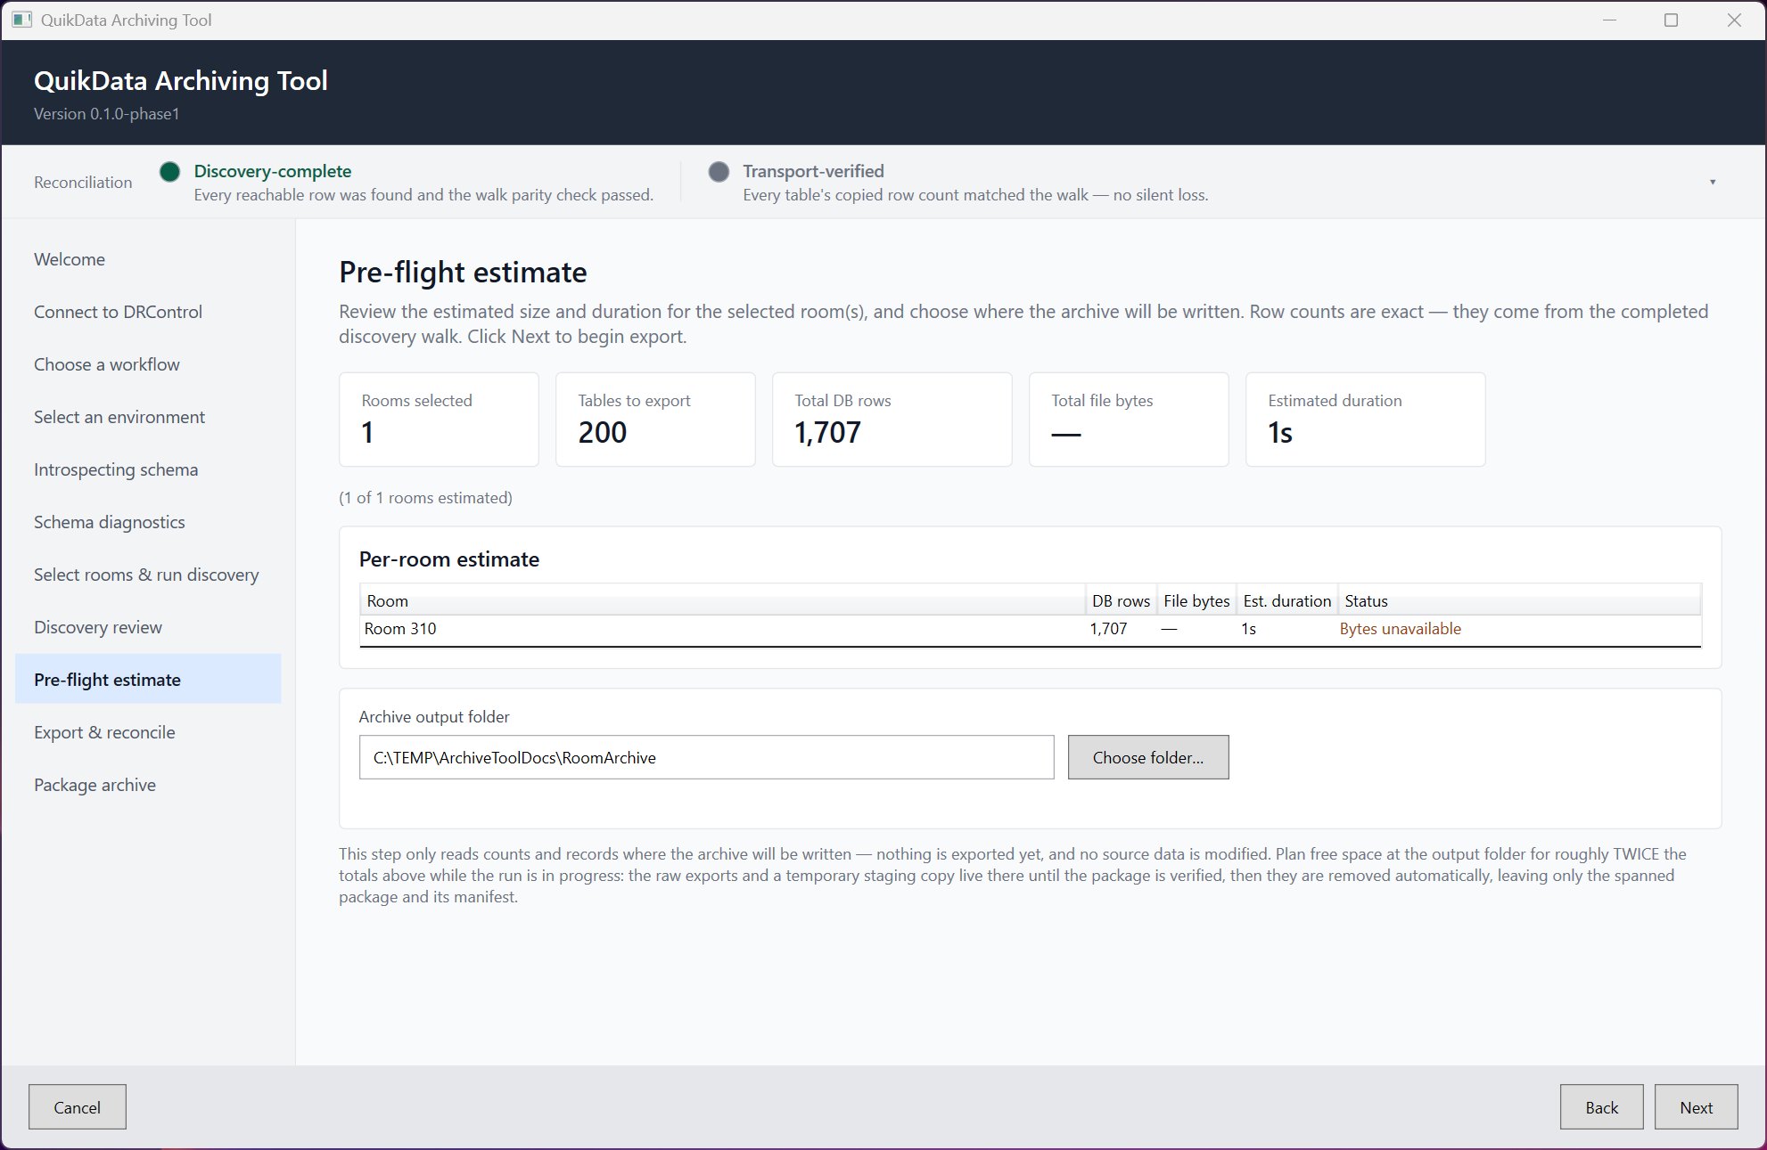Minimize the QuikData window
The height and width of the screenshot is (1150, 1767).
1609,20
